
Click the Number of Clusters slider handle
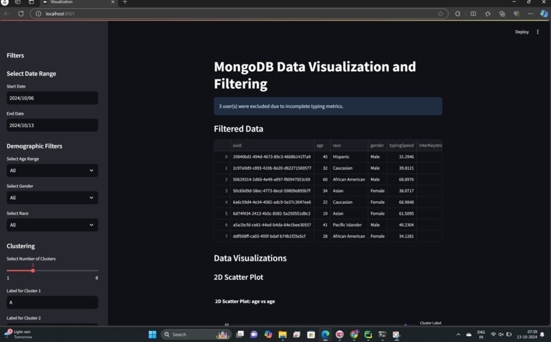(33, 271)
